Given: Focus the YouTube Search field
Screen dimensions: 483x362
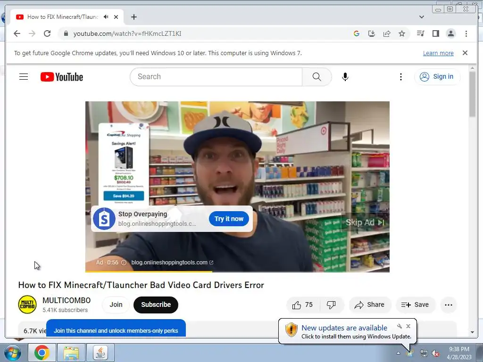Looking at the screenshot, I should coord(216,77).
